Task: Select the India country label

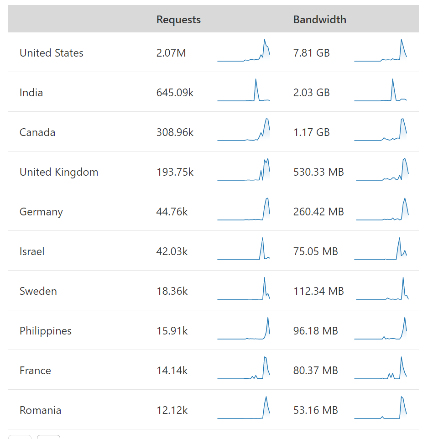Action: (x=31, y=93)
